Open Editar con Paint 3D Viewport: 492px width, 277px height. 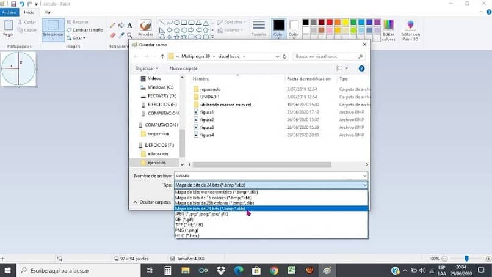[410, 30]
